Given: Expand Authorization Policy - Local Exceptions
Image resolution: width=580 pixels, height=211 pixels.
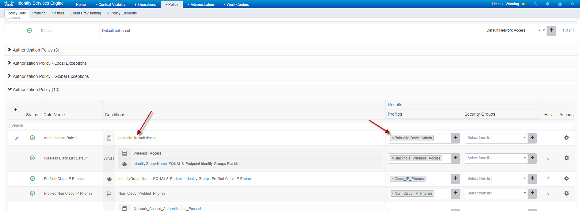Looking at the screenshot, I should tap(10, 63).
